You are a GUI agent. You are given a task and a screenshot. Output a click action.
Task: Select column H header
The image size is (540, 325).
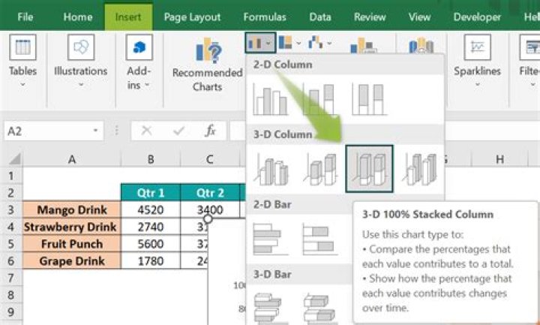(500, 159)
